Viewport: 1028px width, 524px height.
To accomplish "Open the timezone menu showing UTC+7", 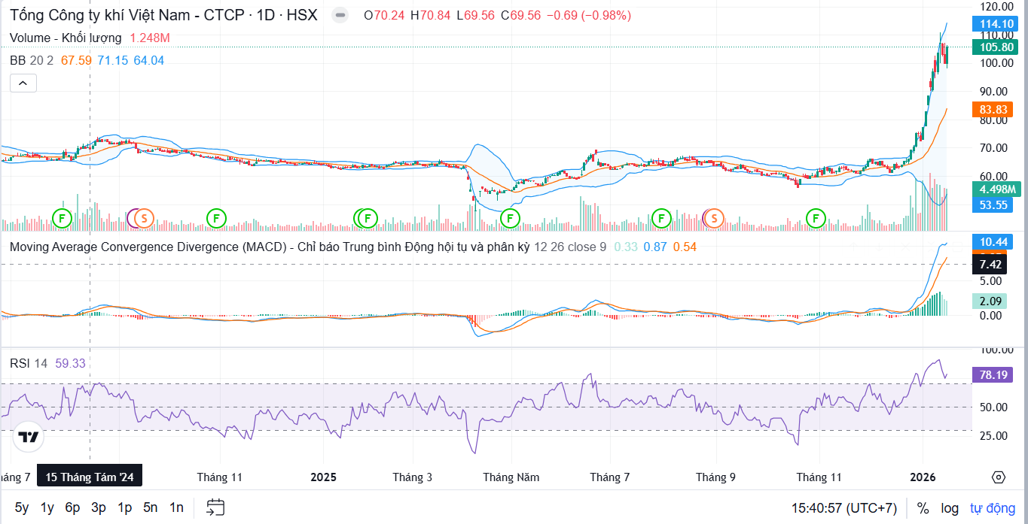I will point(843,508).
